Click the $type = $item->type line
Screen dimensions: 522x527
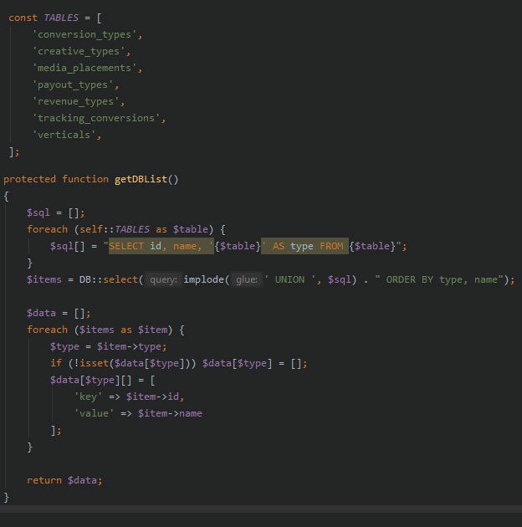tap(108, 346)
